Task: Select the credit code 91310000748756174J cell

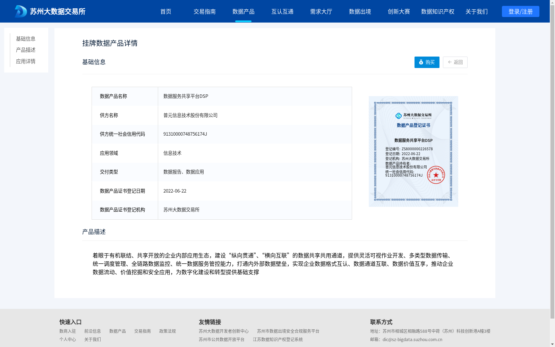Action: [x=255, y=134]
